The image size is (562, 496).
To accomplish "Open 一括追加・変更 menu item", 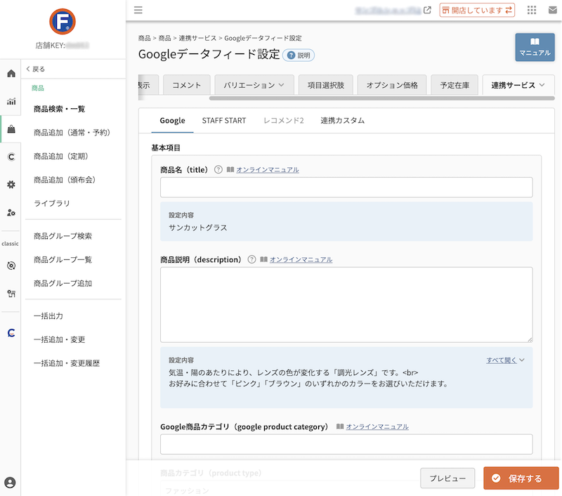I will coord(59,339).
